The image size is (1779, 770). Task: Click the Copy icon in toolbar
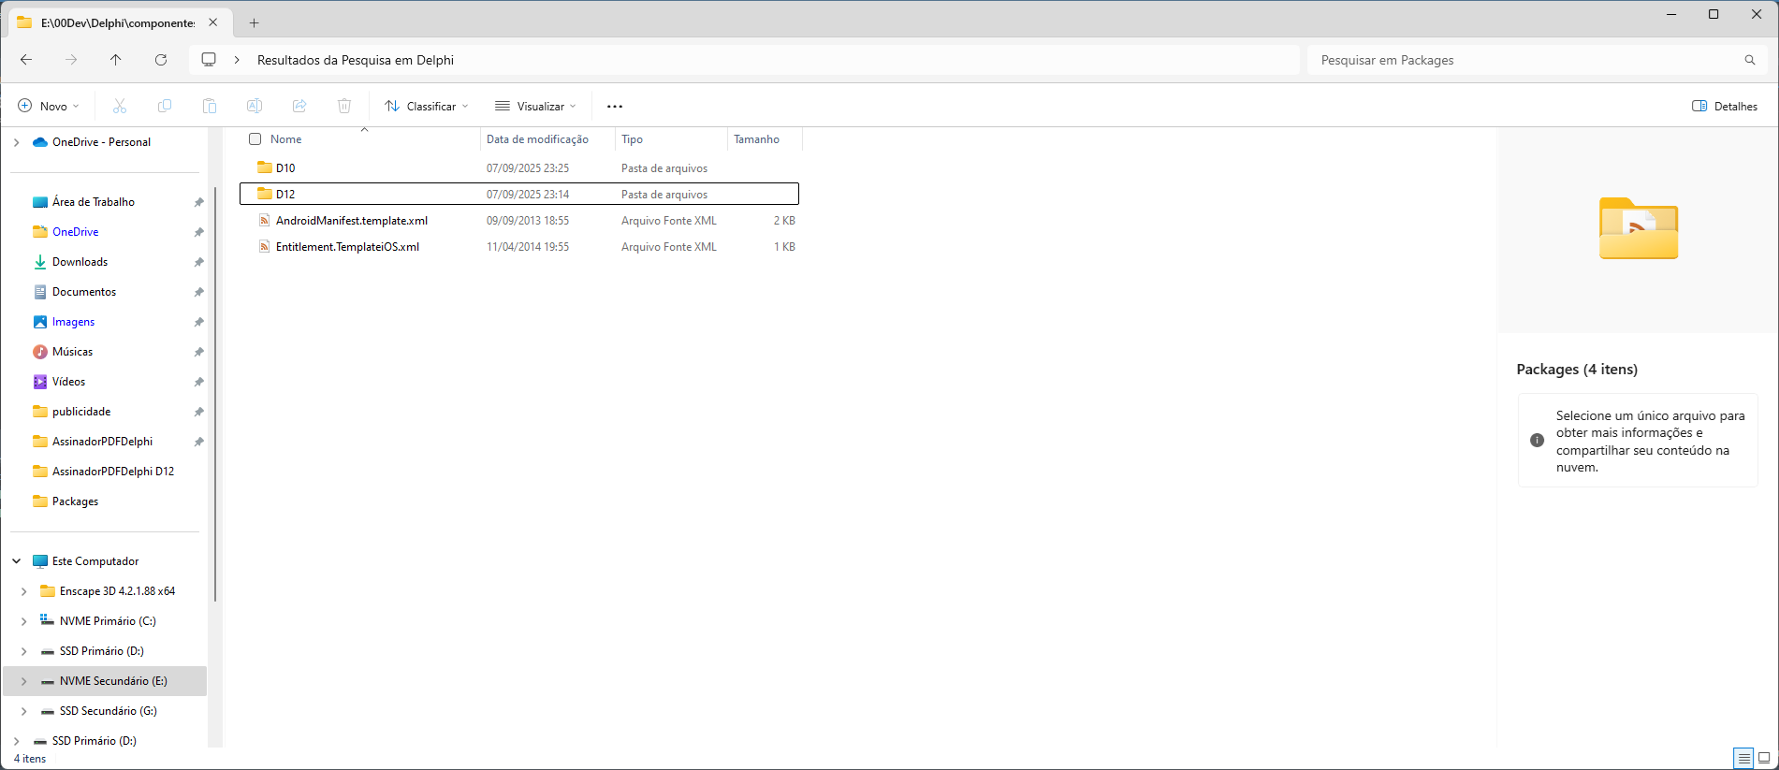165,106
